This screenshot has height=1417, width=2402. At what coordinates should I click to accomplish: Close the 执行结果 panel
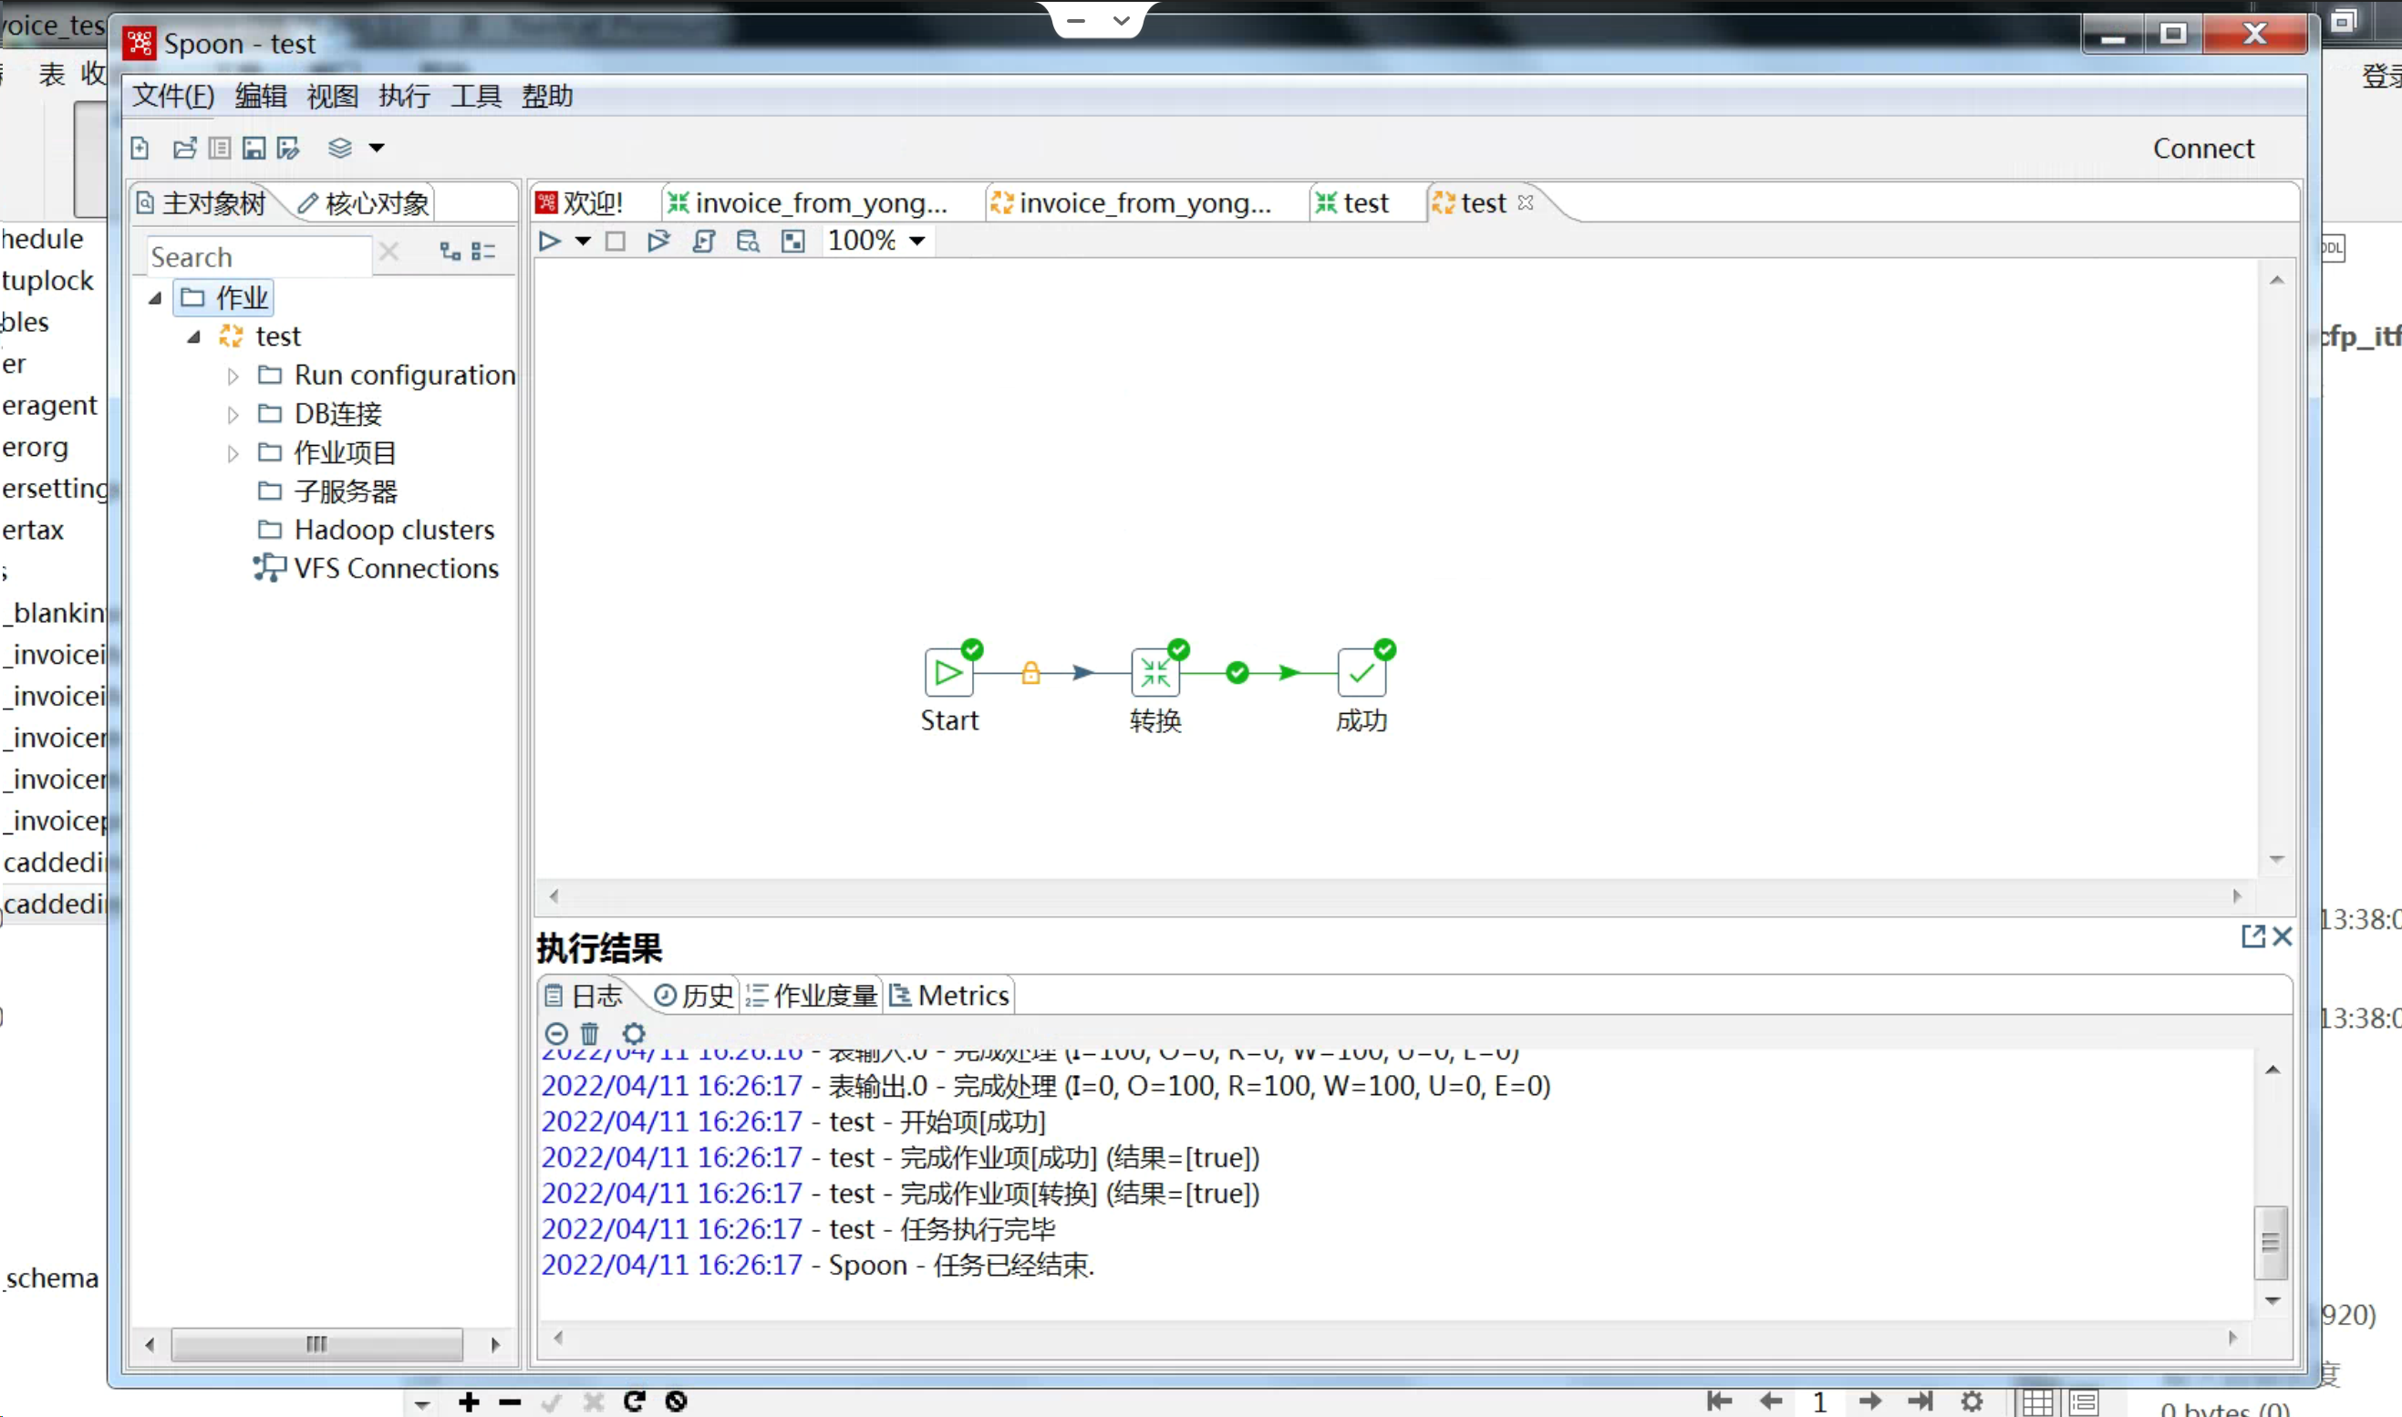tap(2283, 936)
